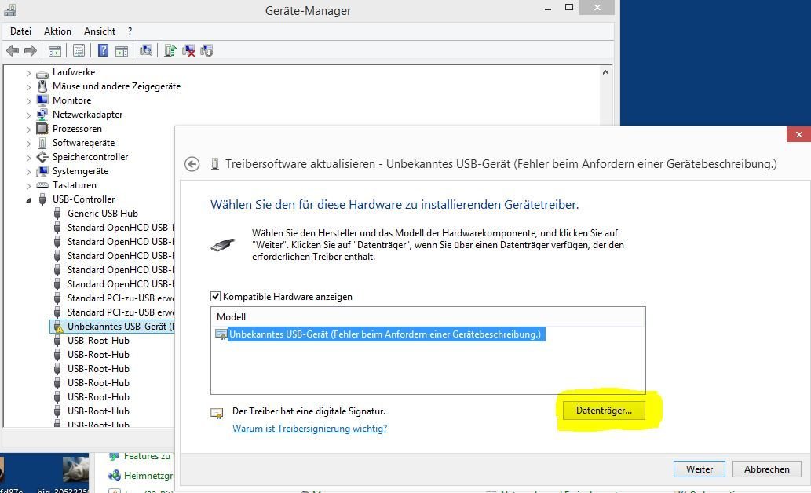Click the blue help question mark icon

(x=103, y=51)
